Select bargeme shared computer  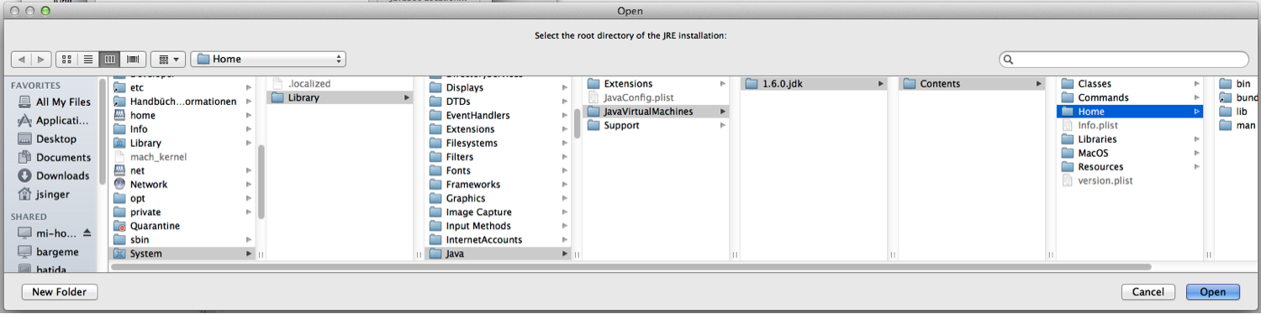coord(49,251)
